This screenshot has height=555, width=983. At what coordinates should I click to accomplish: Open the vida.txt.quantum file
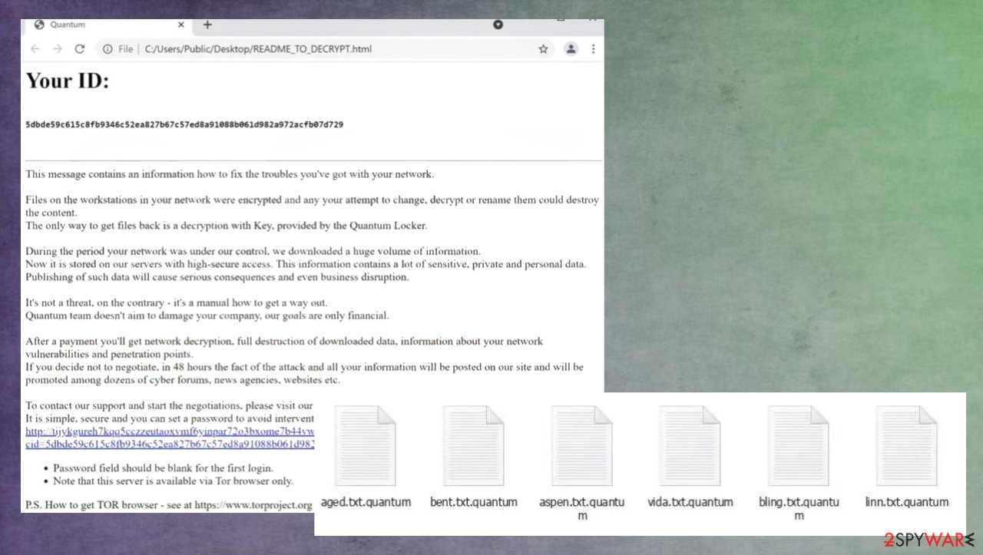[x=690, y=445]
